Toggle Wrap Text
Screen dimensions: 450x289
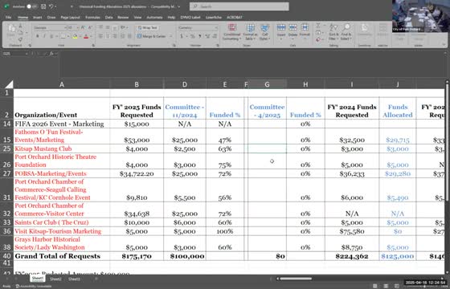pyautogui.click(x=148, y=28)
